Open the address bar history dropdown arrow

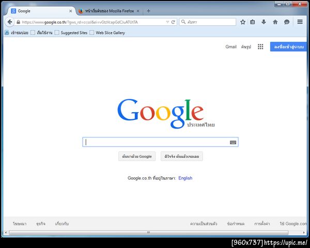click(167, 22)
